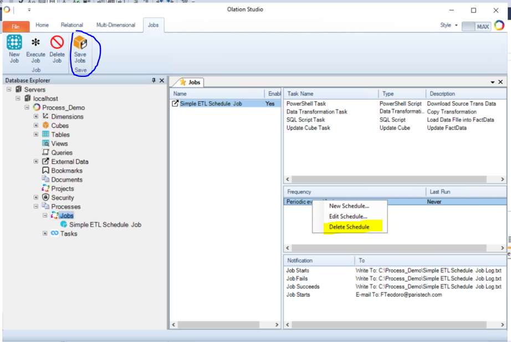Viewport: 511px width, 342px height.
Task: Click the Documents icon in the tree
Action: (45, 179)
